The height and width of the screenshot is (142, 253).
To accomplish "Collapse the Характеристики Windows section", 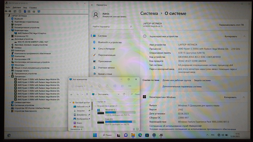I will point(244,97).
